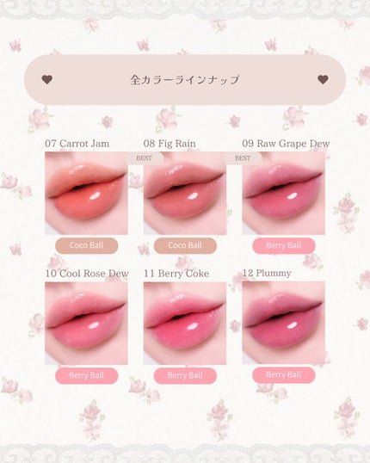This screenshot has height=463, width=370.
Task: Click Berry Ball tag under Cool Rose Dew
Action: click(87, 375)
